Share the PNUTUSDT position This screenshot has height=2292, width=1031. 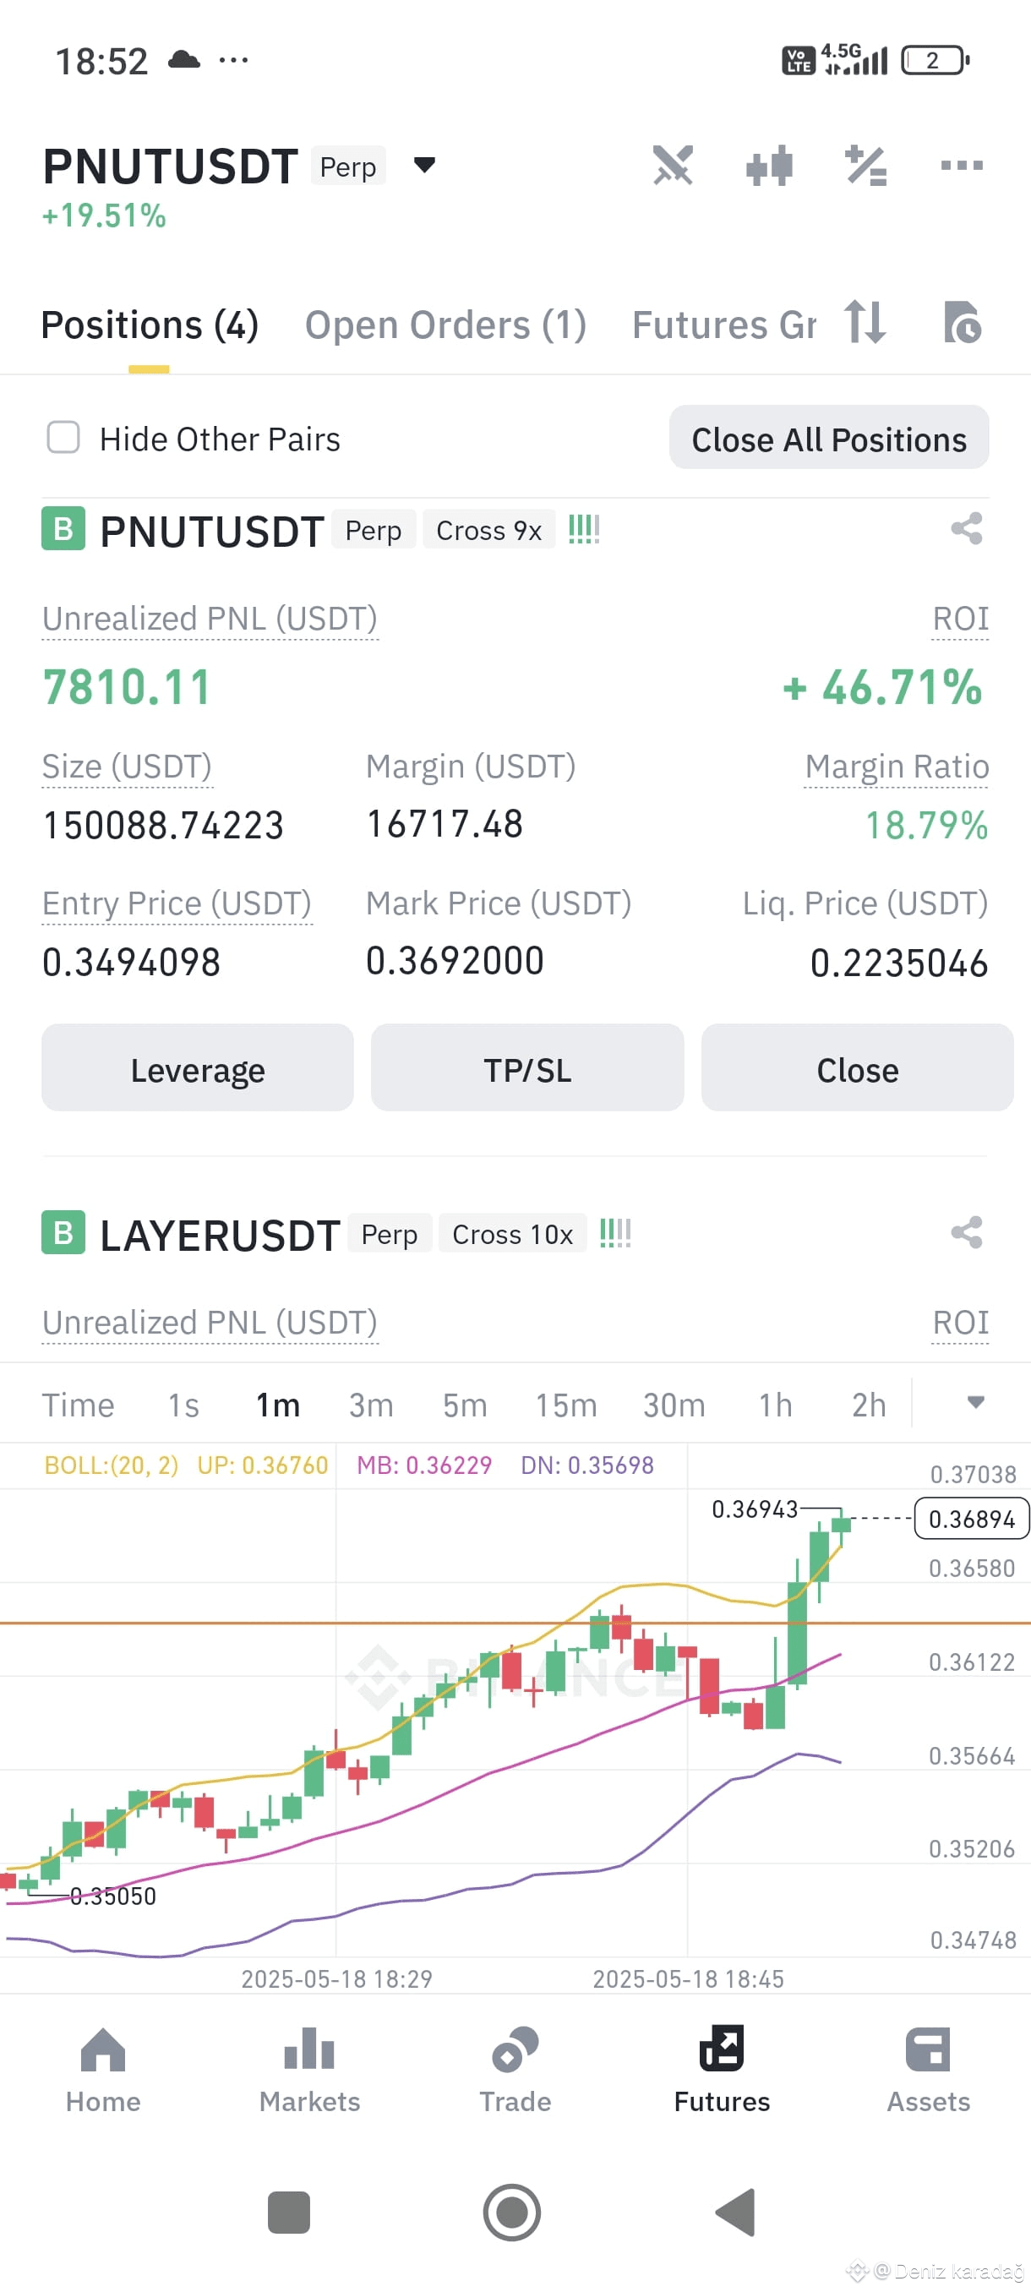966,528
